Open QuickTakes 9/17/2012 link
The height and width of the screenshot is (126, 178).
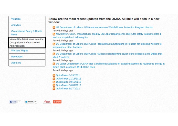coord(68,89)
